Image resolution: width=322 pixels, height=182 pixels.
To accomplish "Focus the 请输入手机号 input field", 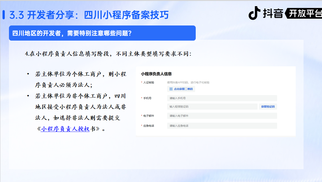I will click(x=222, y=98).
